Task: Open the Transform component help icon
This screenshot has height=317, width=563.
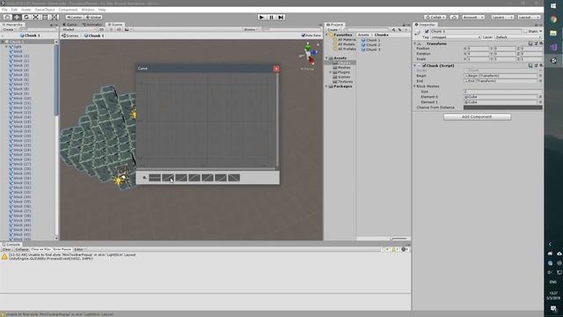Action: [x=530, y=43]
